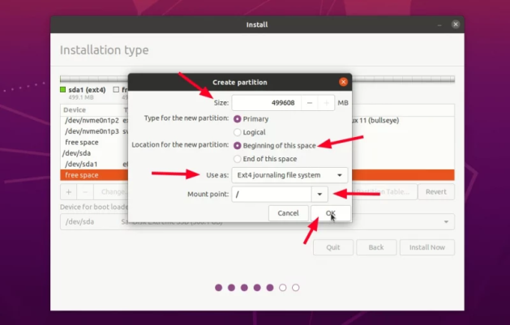Close the Create partition dialog
The height and width of the screenshot is (325, 510).
344,82
